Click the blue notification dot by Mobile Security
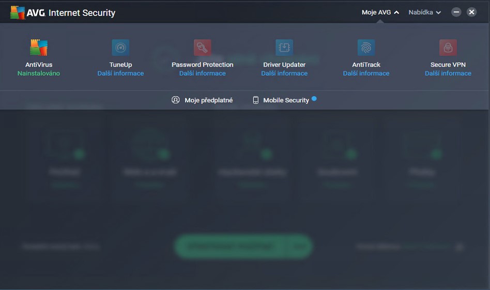Screen dimensions: 490x290 [x=314, y=98]
